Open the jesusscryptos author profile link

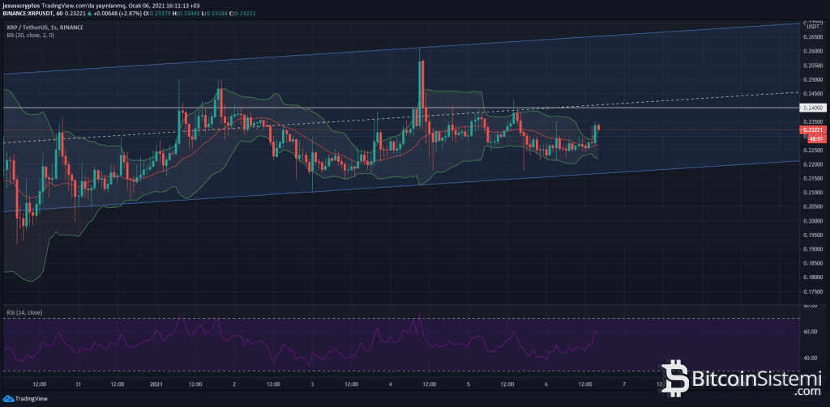click(x=19, y=5)
